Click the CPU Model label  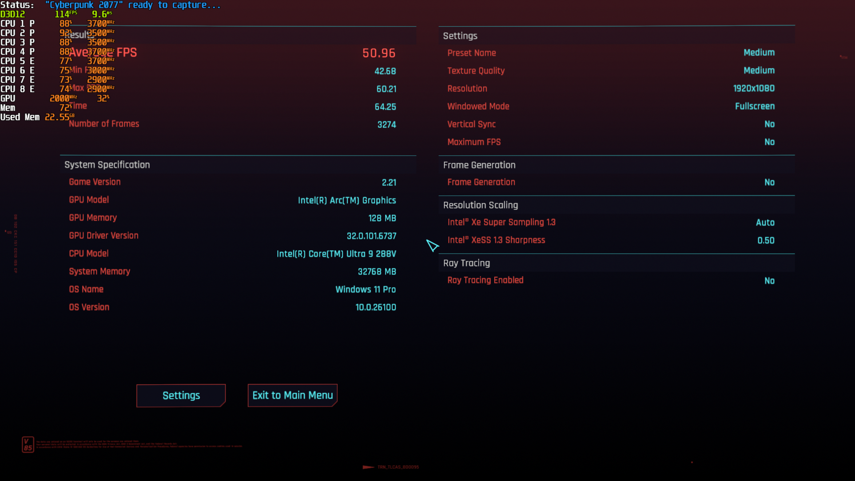pyautogui.click(x=89, y=254)
